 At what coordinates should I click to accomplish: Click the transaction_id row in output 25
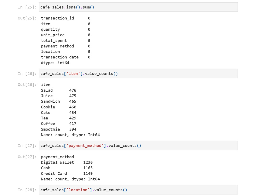66,18
